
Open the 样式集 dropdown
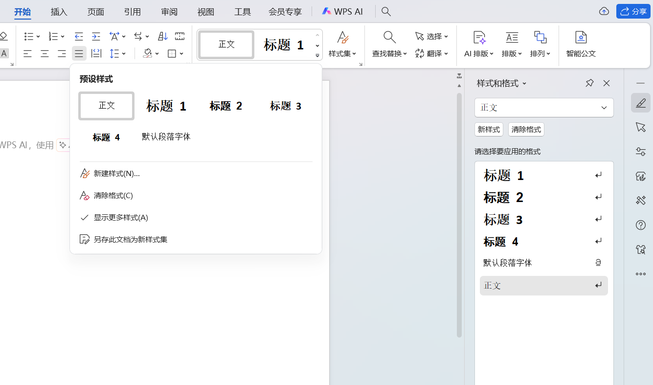(x=342, y=53)
